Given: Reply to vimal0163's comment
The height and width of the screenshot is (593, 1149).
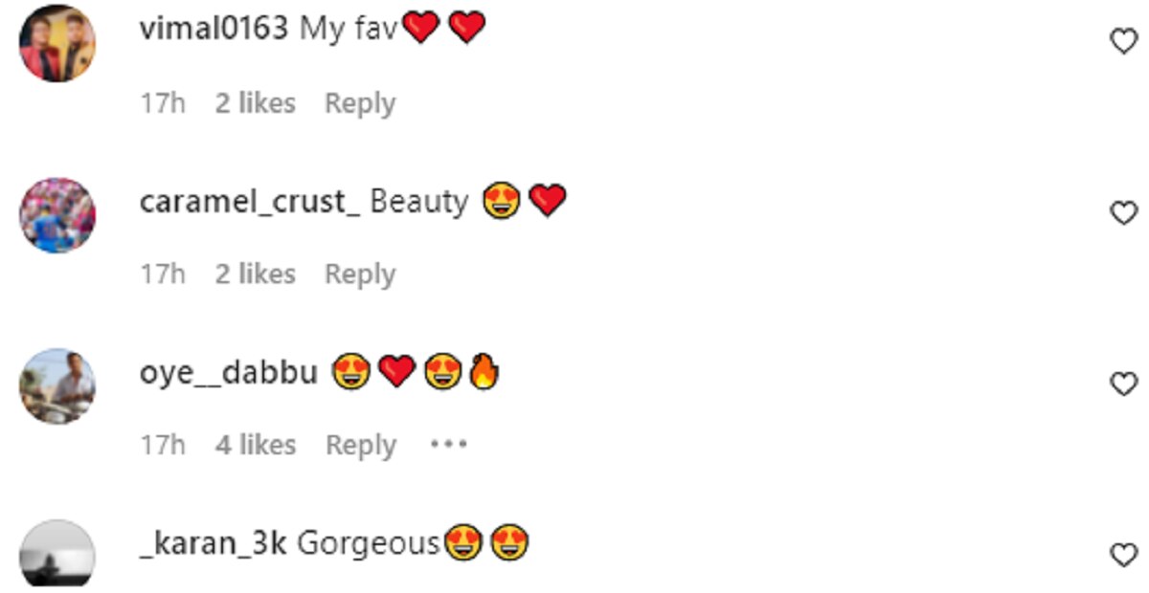Looking at the screenshot, I should click(x=360, y=103).
